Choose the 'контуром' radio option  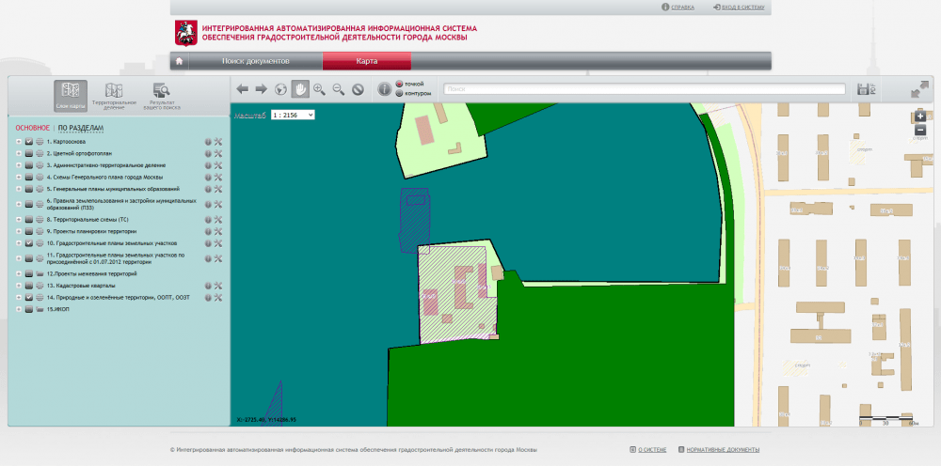399,94
